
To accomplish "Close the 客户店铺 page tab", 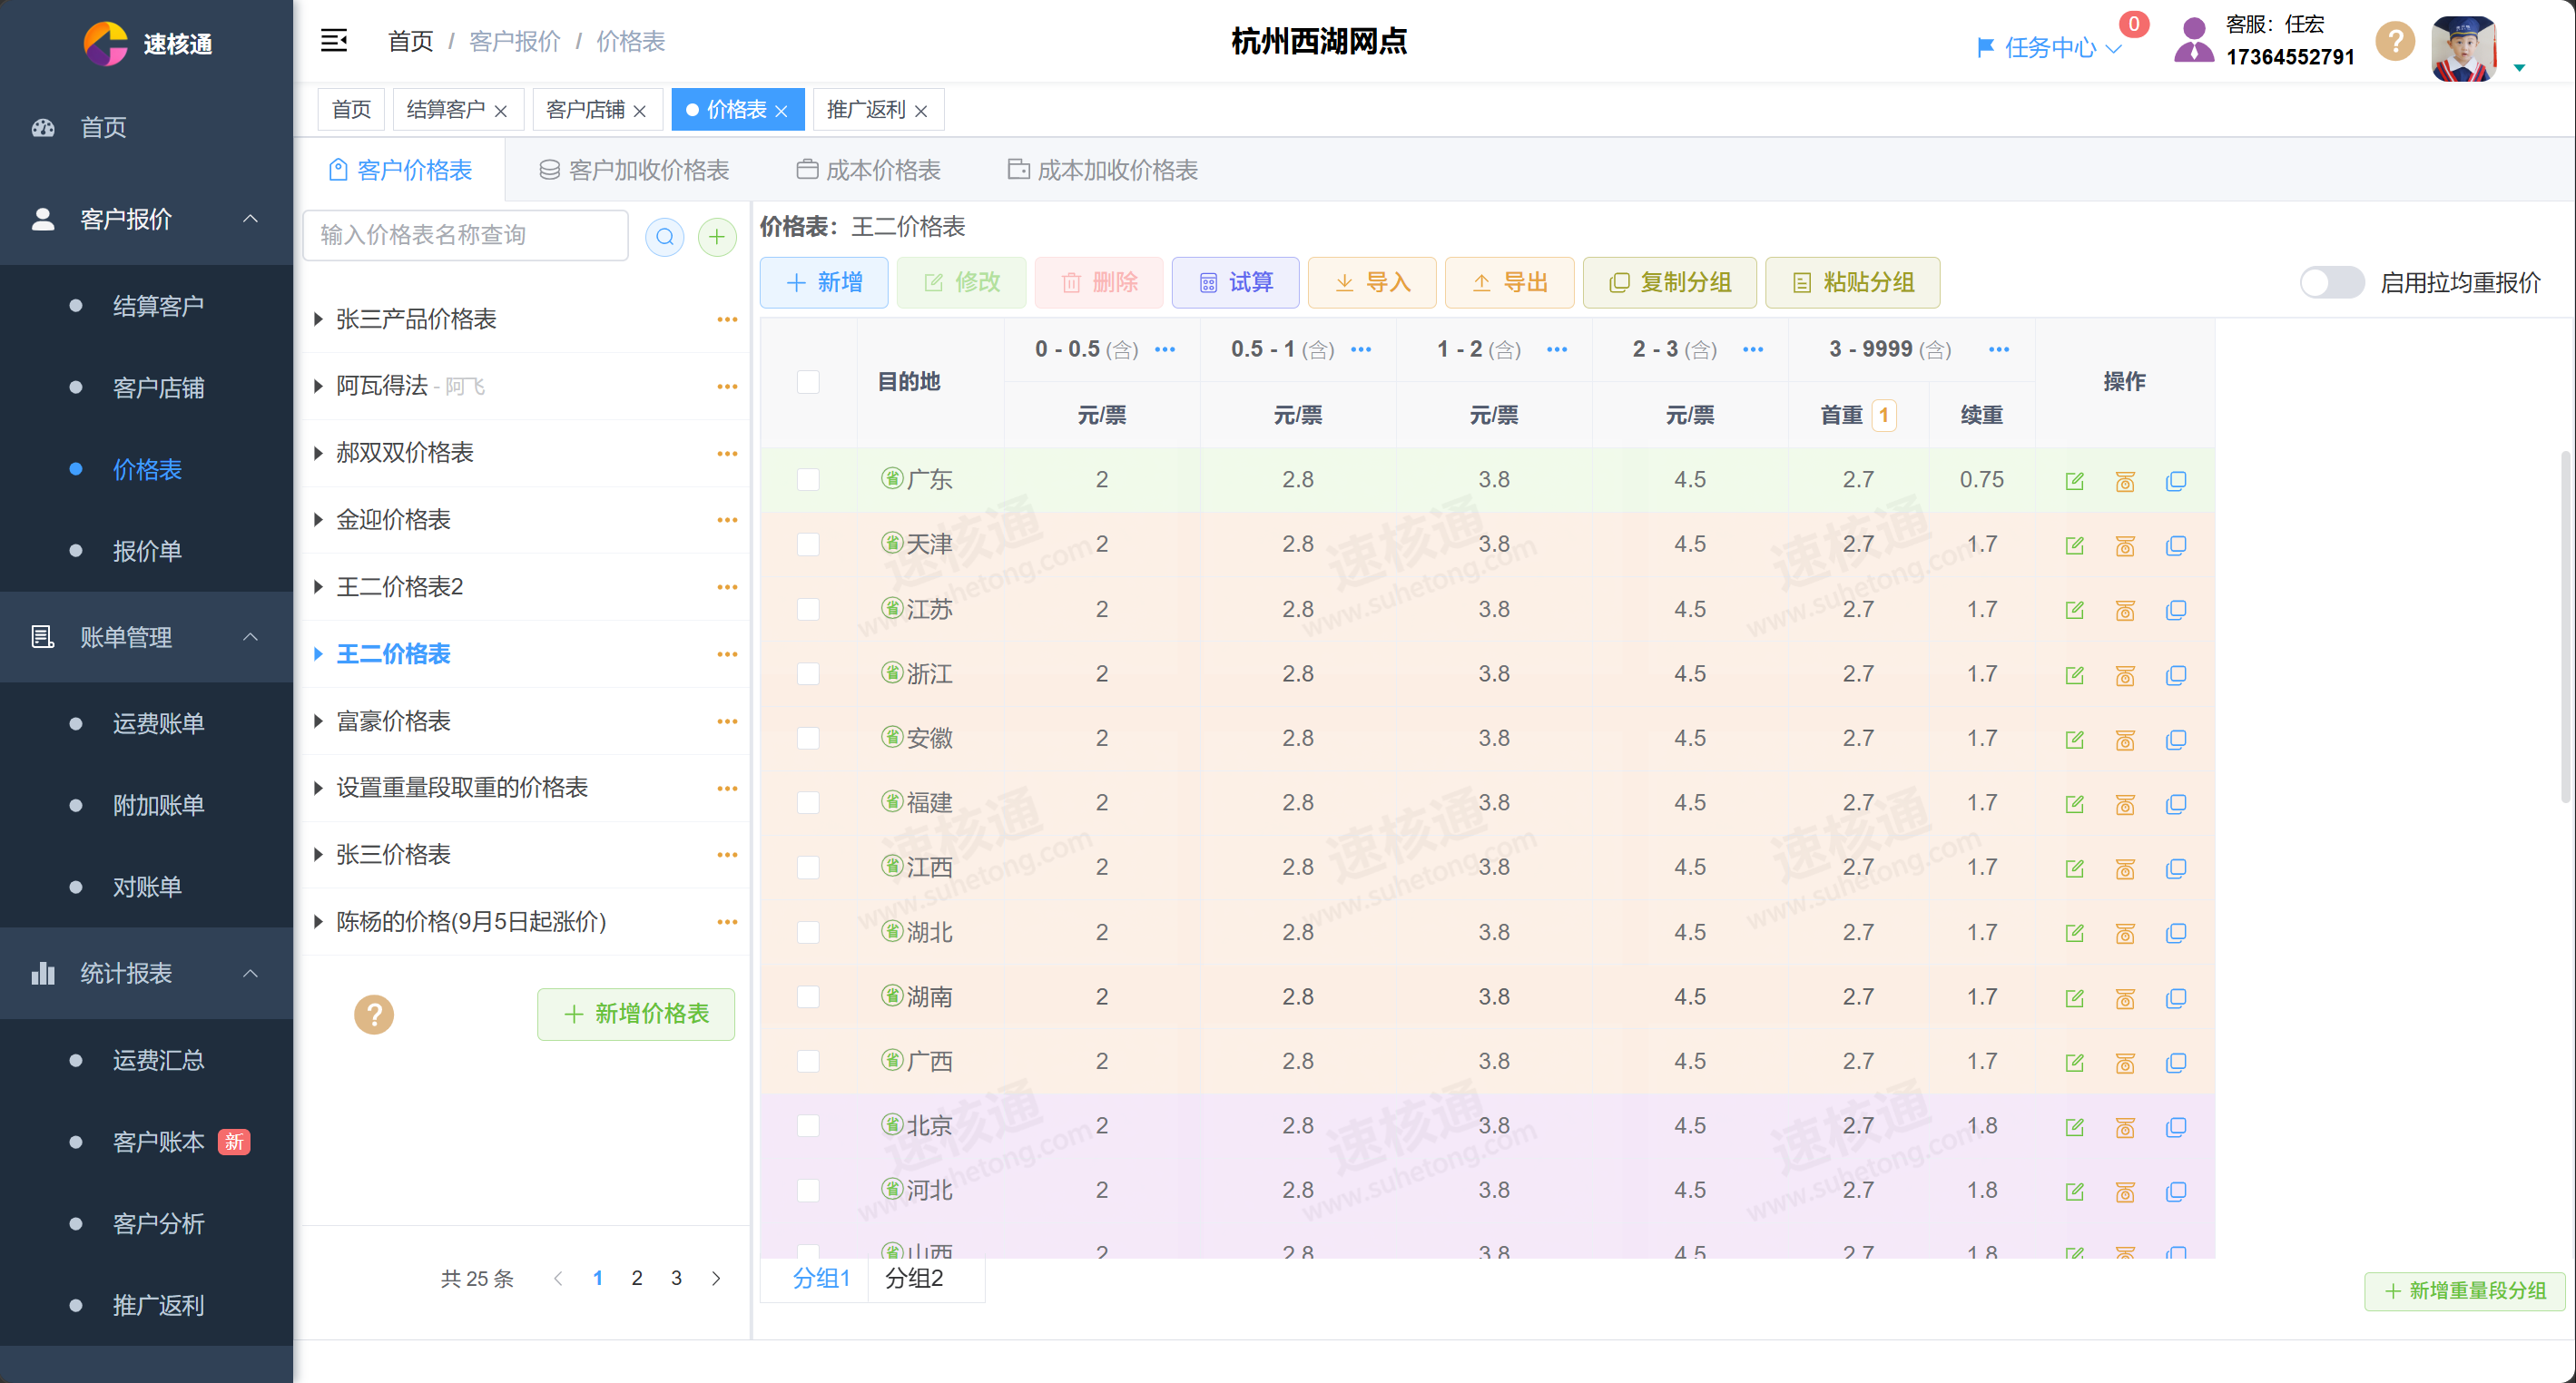I will click(640, 111).
